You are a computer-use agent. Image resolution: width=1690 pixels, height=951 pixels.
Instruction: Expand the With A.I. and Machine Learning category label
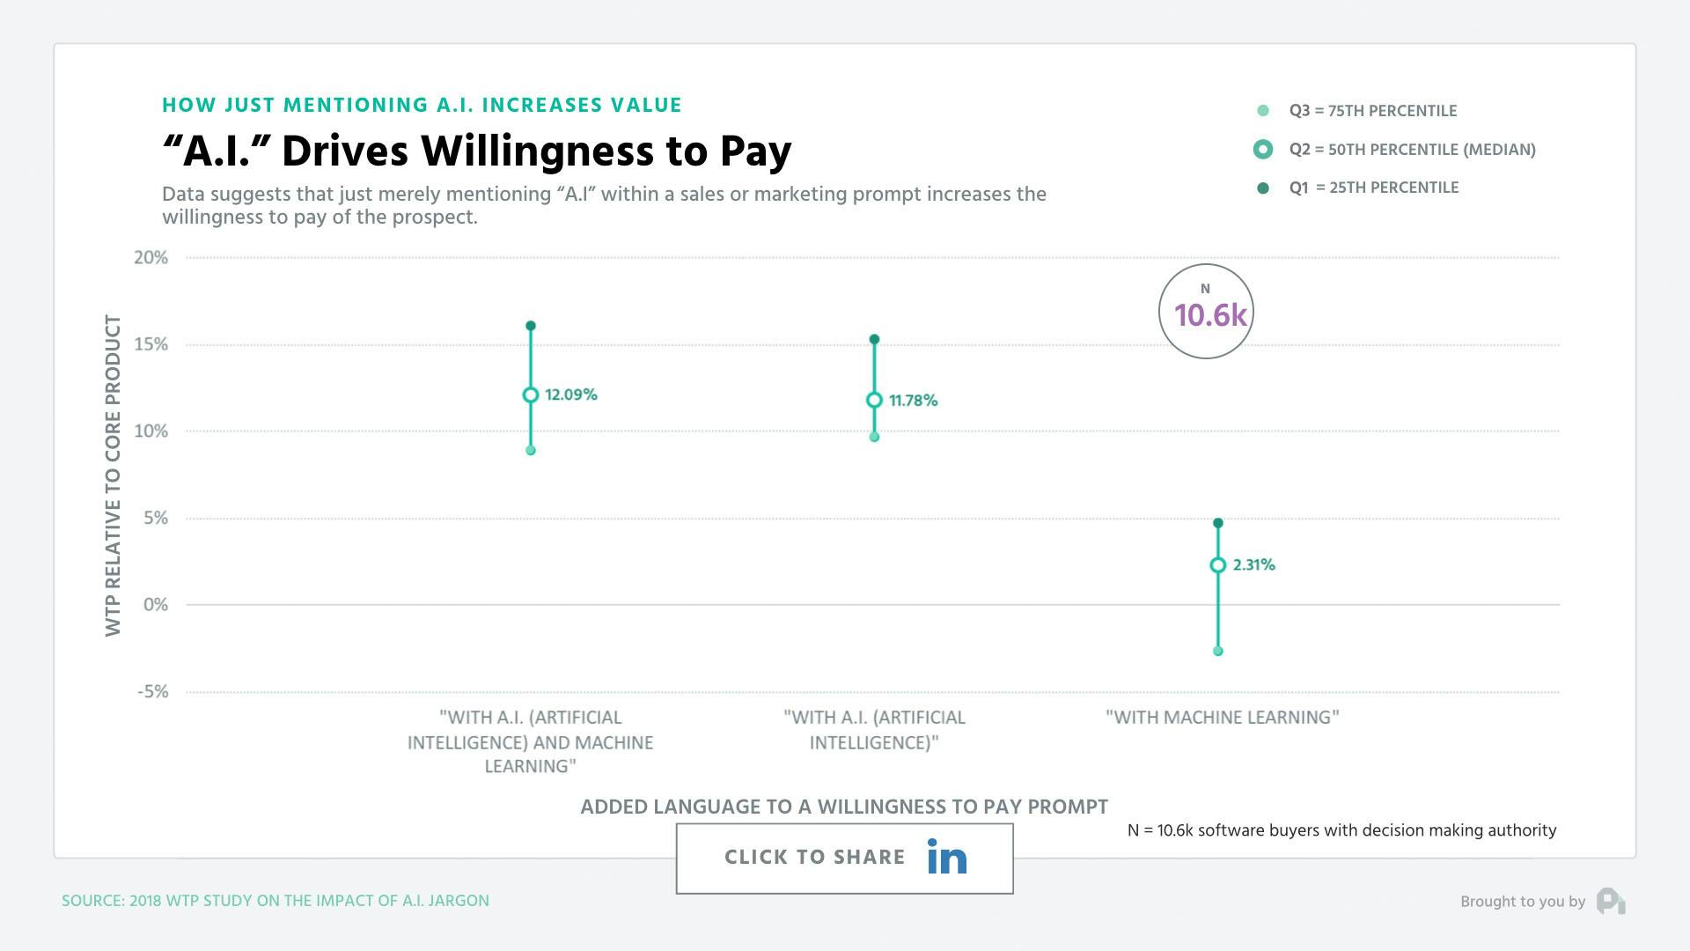[529, 742]
